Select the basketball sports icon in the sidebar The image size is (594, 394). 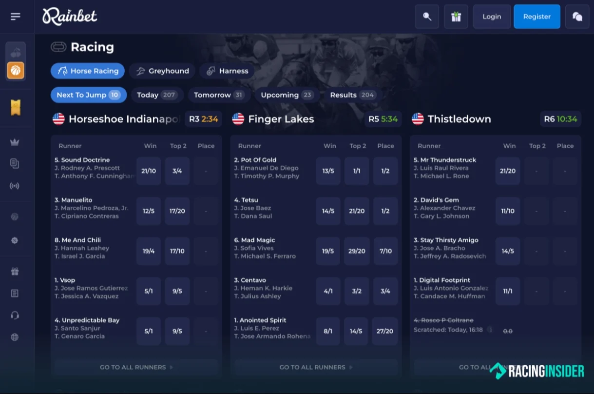pyautogui.click(x=16, y=70)
